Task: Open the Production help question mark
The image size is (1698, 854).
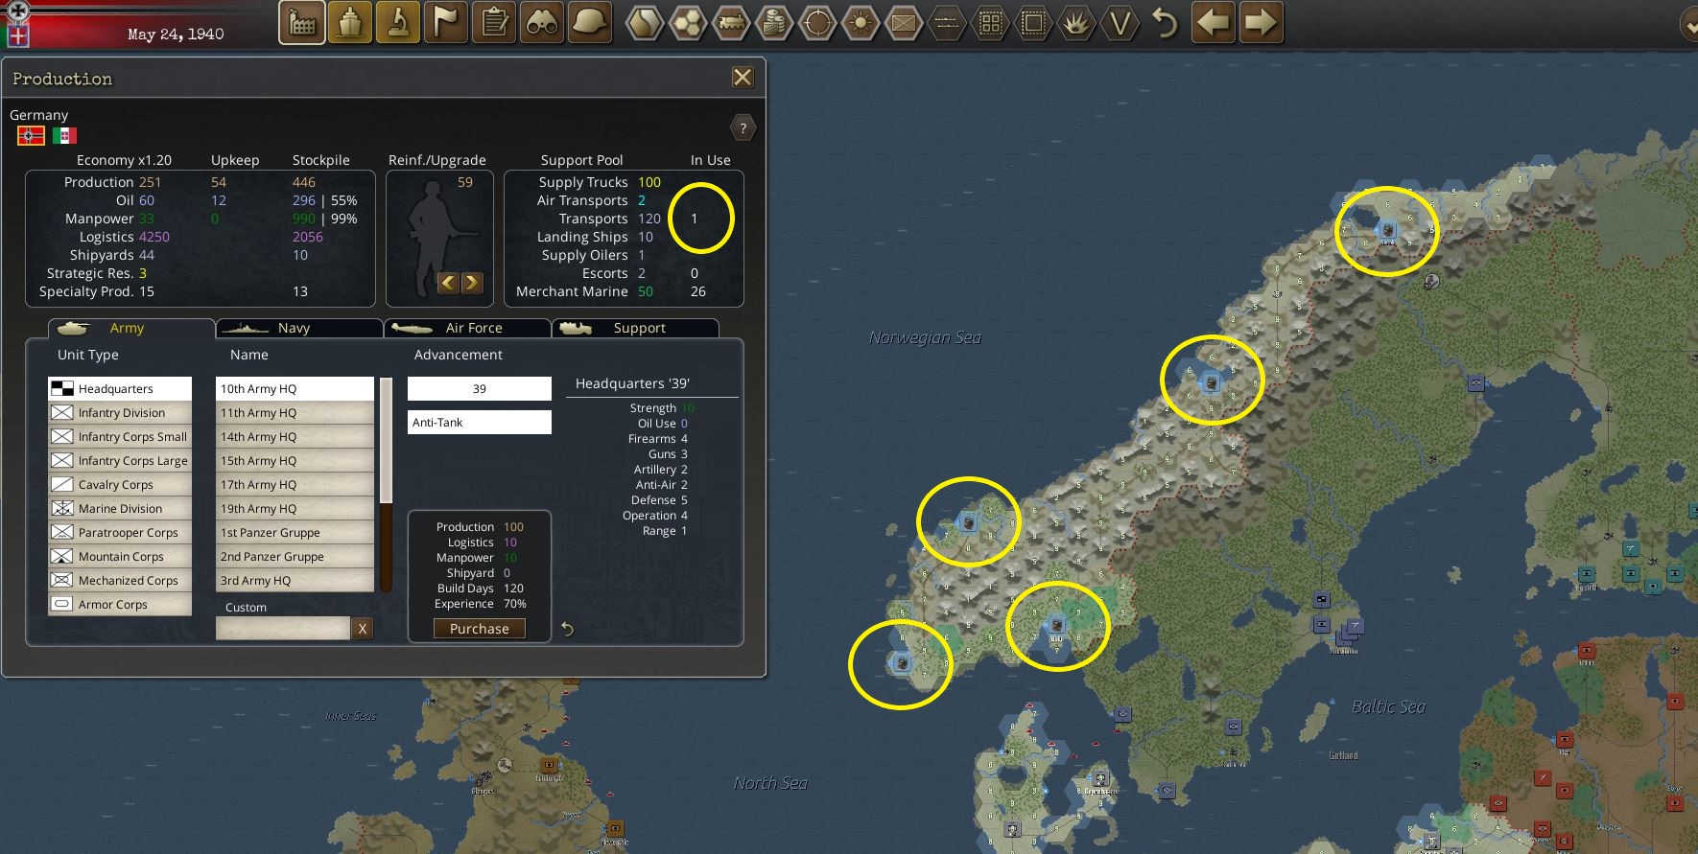Action: pyautogui.click(x=743, y=127)
